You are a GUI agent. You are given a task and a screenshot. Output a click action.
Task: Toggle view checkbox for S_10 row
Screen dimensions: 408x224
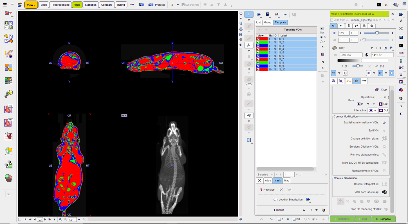tap(258, 69)
